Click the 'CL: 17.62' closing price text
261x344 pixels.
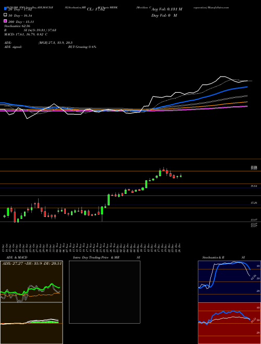click(x=96, y=9)
